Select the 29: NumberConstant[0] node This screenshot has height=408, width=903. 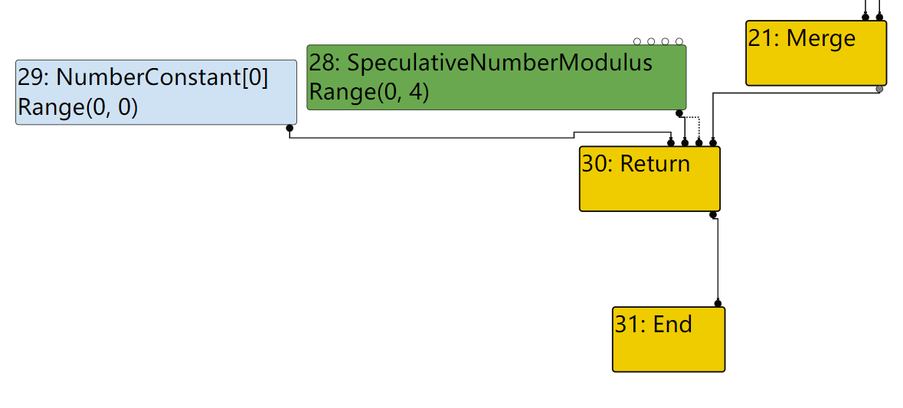click(x=155, y=92)
